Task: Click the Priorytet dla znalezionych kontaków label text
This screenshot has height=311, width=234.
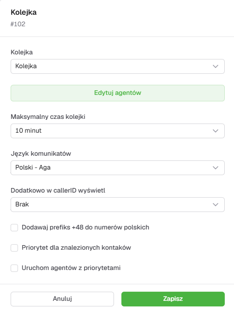Action: 76,248
